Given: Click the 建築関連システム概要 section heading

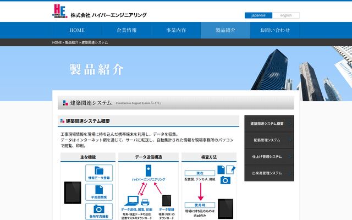Looking at the screenshot, I should pos(148,121).
